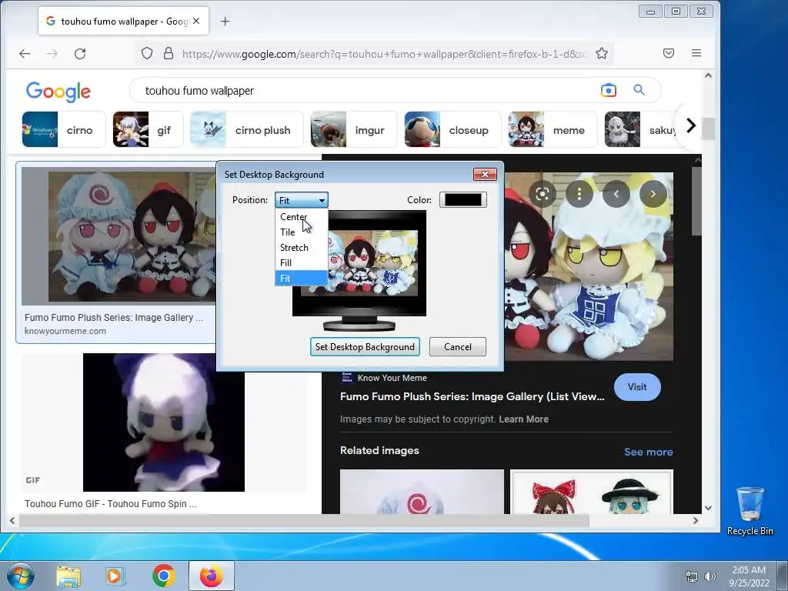Bookmark this page with star icon
The width and height of the screenshot is (788, 591).
(602, 53)
